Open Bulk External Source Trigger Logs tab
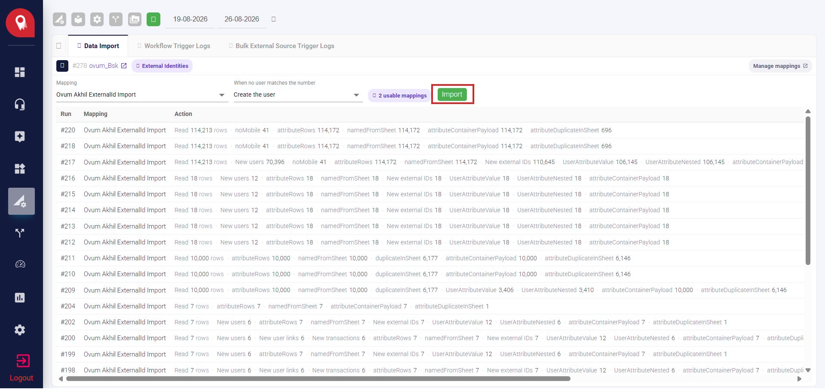The width and height of the screenshot is (825, 390). [282, 46]
